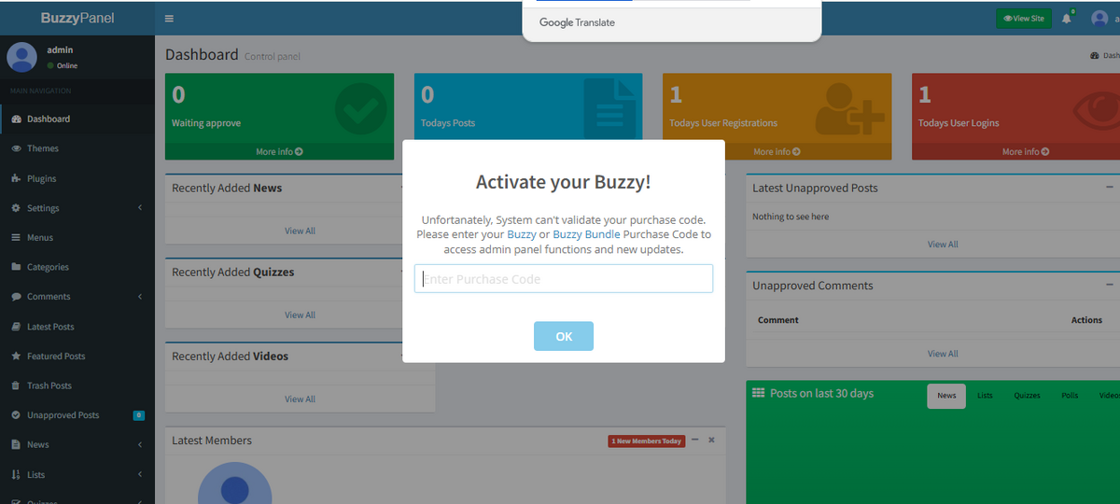Switch chart to the Polls tab
Screen dimensions: 1120x504
click(x=1070, y=395)
